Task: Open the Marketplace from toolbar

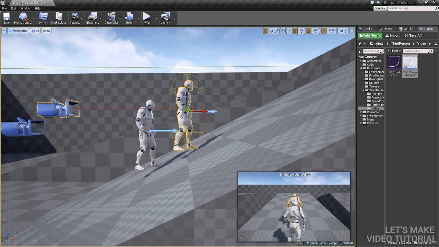Action: (59, 18)
